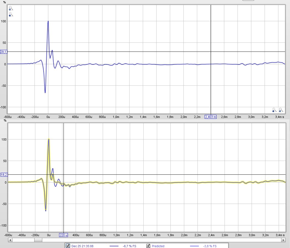The height and width of the screenshot is (248, 290).
Task: Click the horizontal scrollbar thumb
Action: point(38,240)
